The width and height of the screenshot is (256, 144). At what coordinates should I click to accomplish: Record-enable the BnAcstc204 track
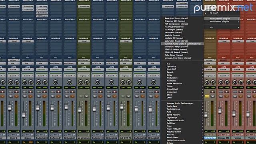pyautogui.click(x=143, y=92)
